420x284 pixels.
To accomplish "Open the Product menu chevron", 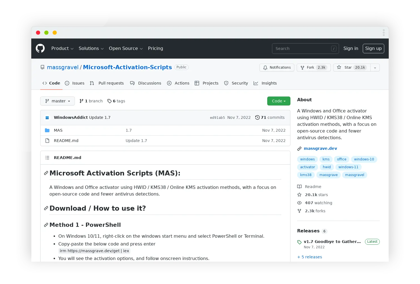I will coord(71,49).
